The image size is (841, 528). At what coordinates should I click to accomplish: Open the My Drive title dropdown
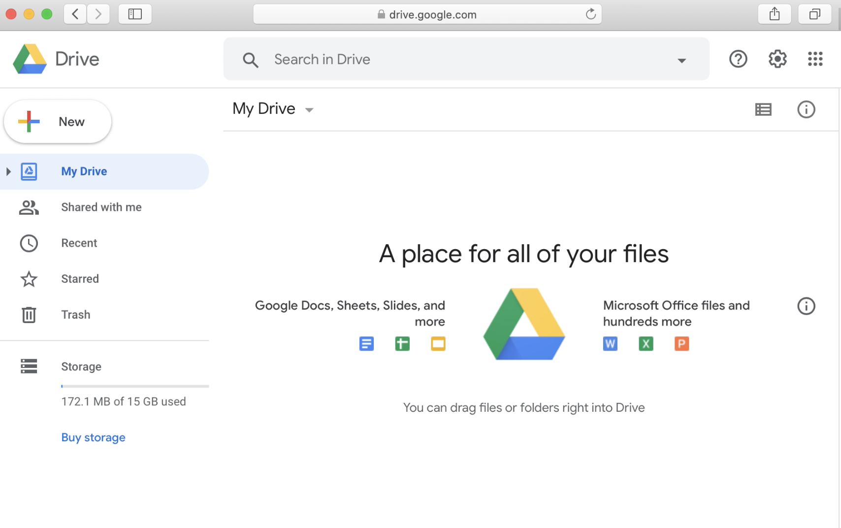tap(309, 110)
